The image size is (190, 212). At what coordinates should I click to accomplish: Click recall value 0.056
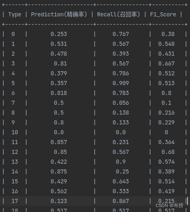point(121,103)
